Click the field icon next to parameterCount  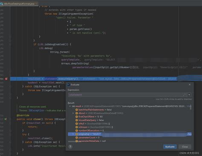click(77, 138)
